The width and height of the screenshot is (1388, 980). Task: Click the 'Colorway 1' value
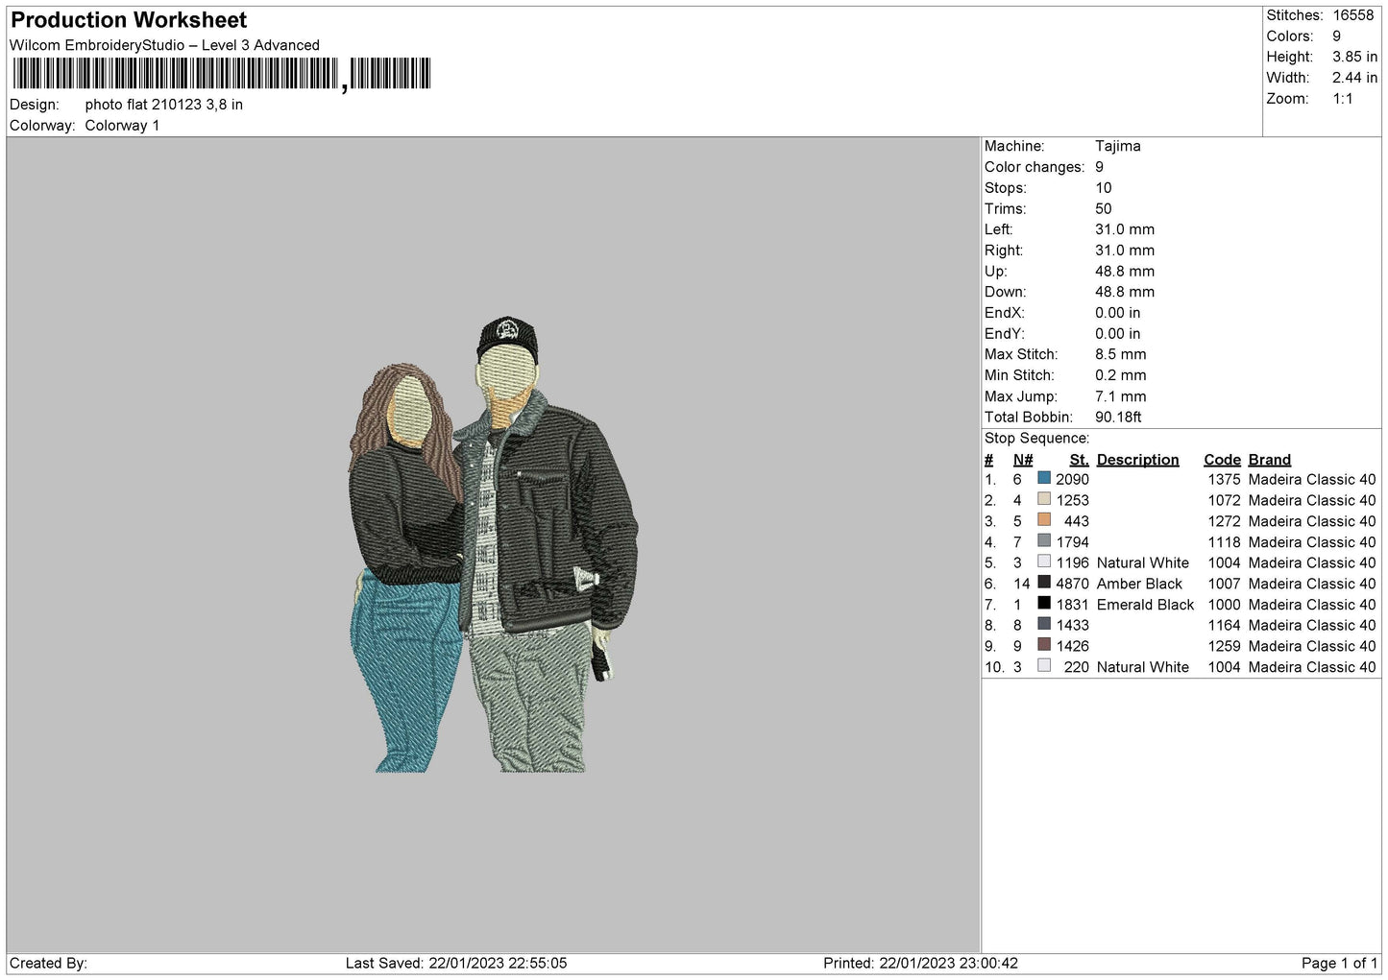[123, 126]
